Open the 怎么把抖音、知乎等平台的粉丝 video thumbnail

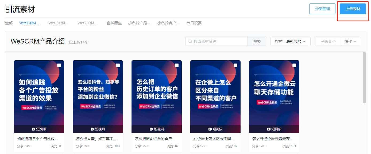pyautogui.click(x=98, y=97)
